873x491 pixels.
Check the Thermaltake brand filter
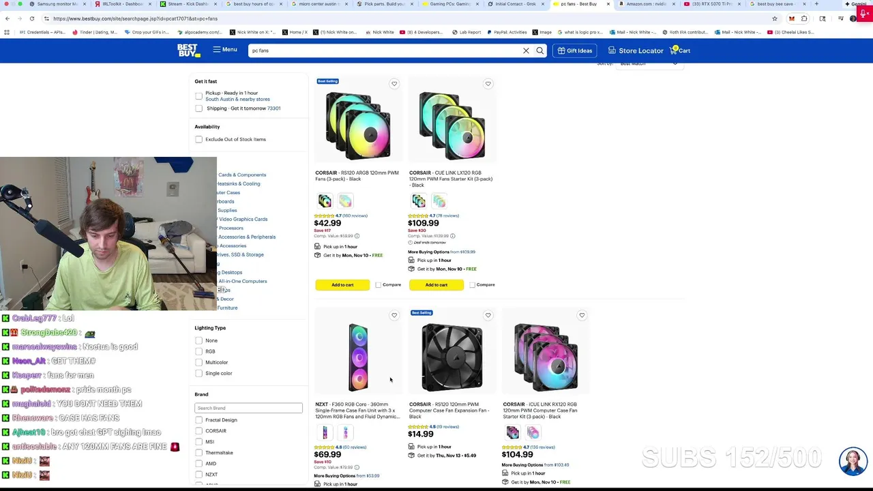pos(198,453)
